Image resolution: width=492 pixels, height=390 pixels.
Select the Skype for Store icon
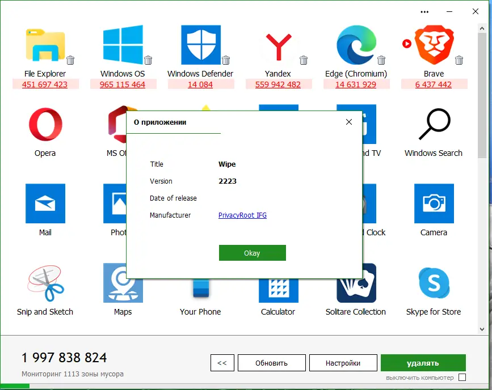(x=434, y=283)
